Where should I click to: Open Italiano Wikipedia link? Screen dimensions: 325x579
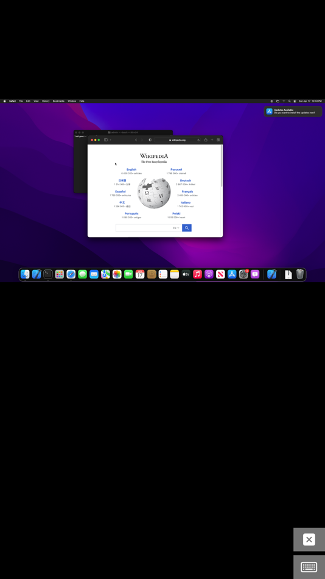coord(186,203)
